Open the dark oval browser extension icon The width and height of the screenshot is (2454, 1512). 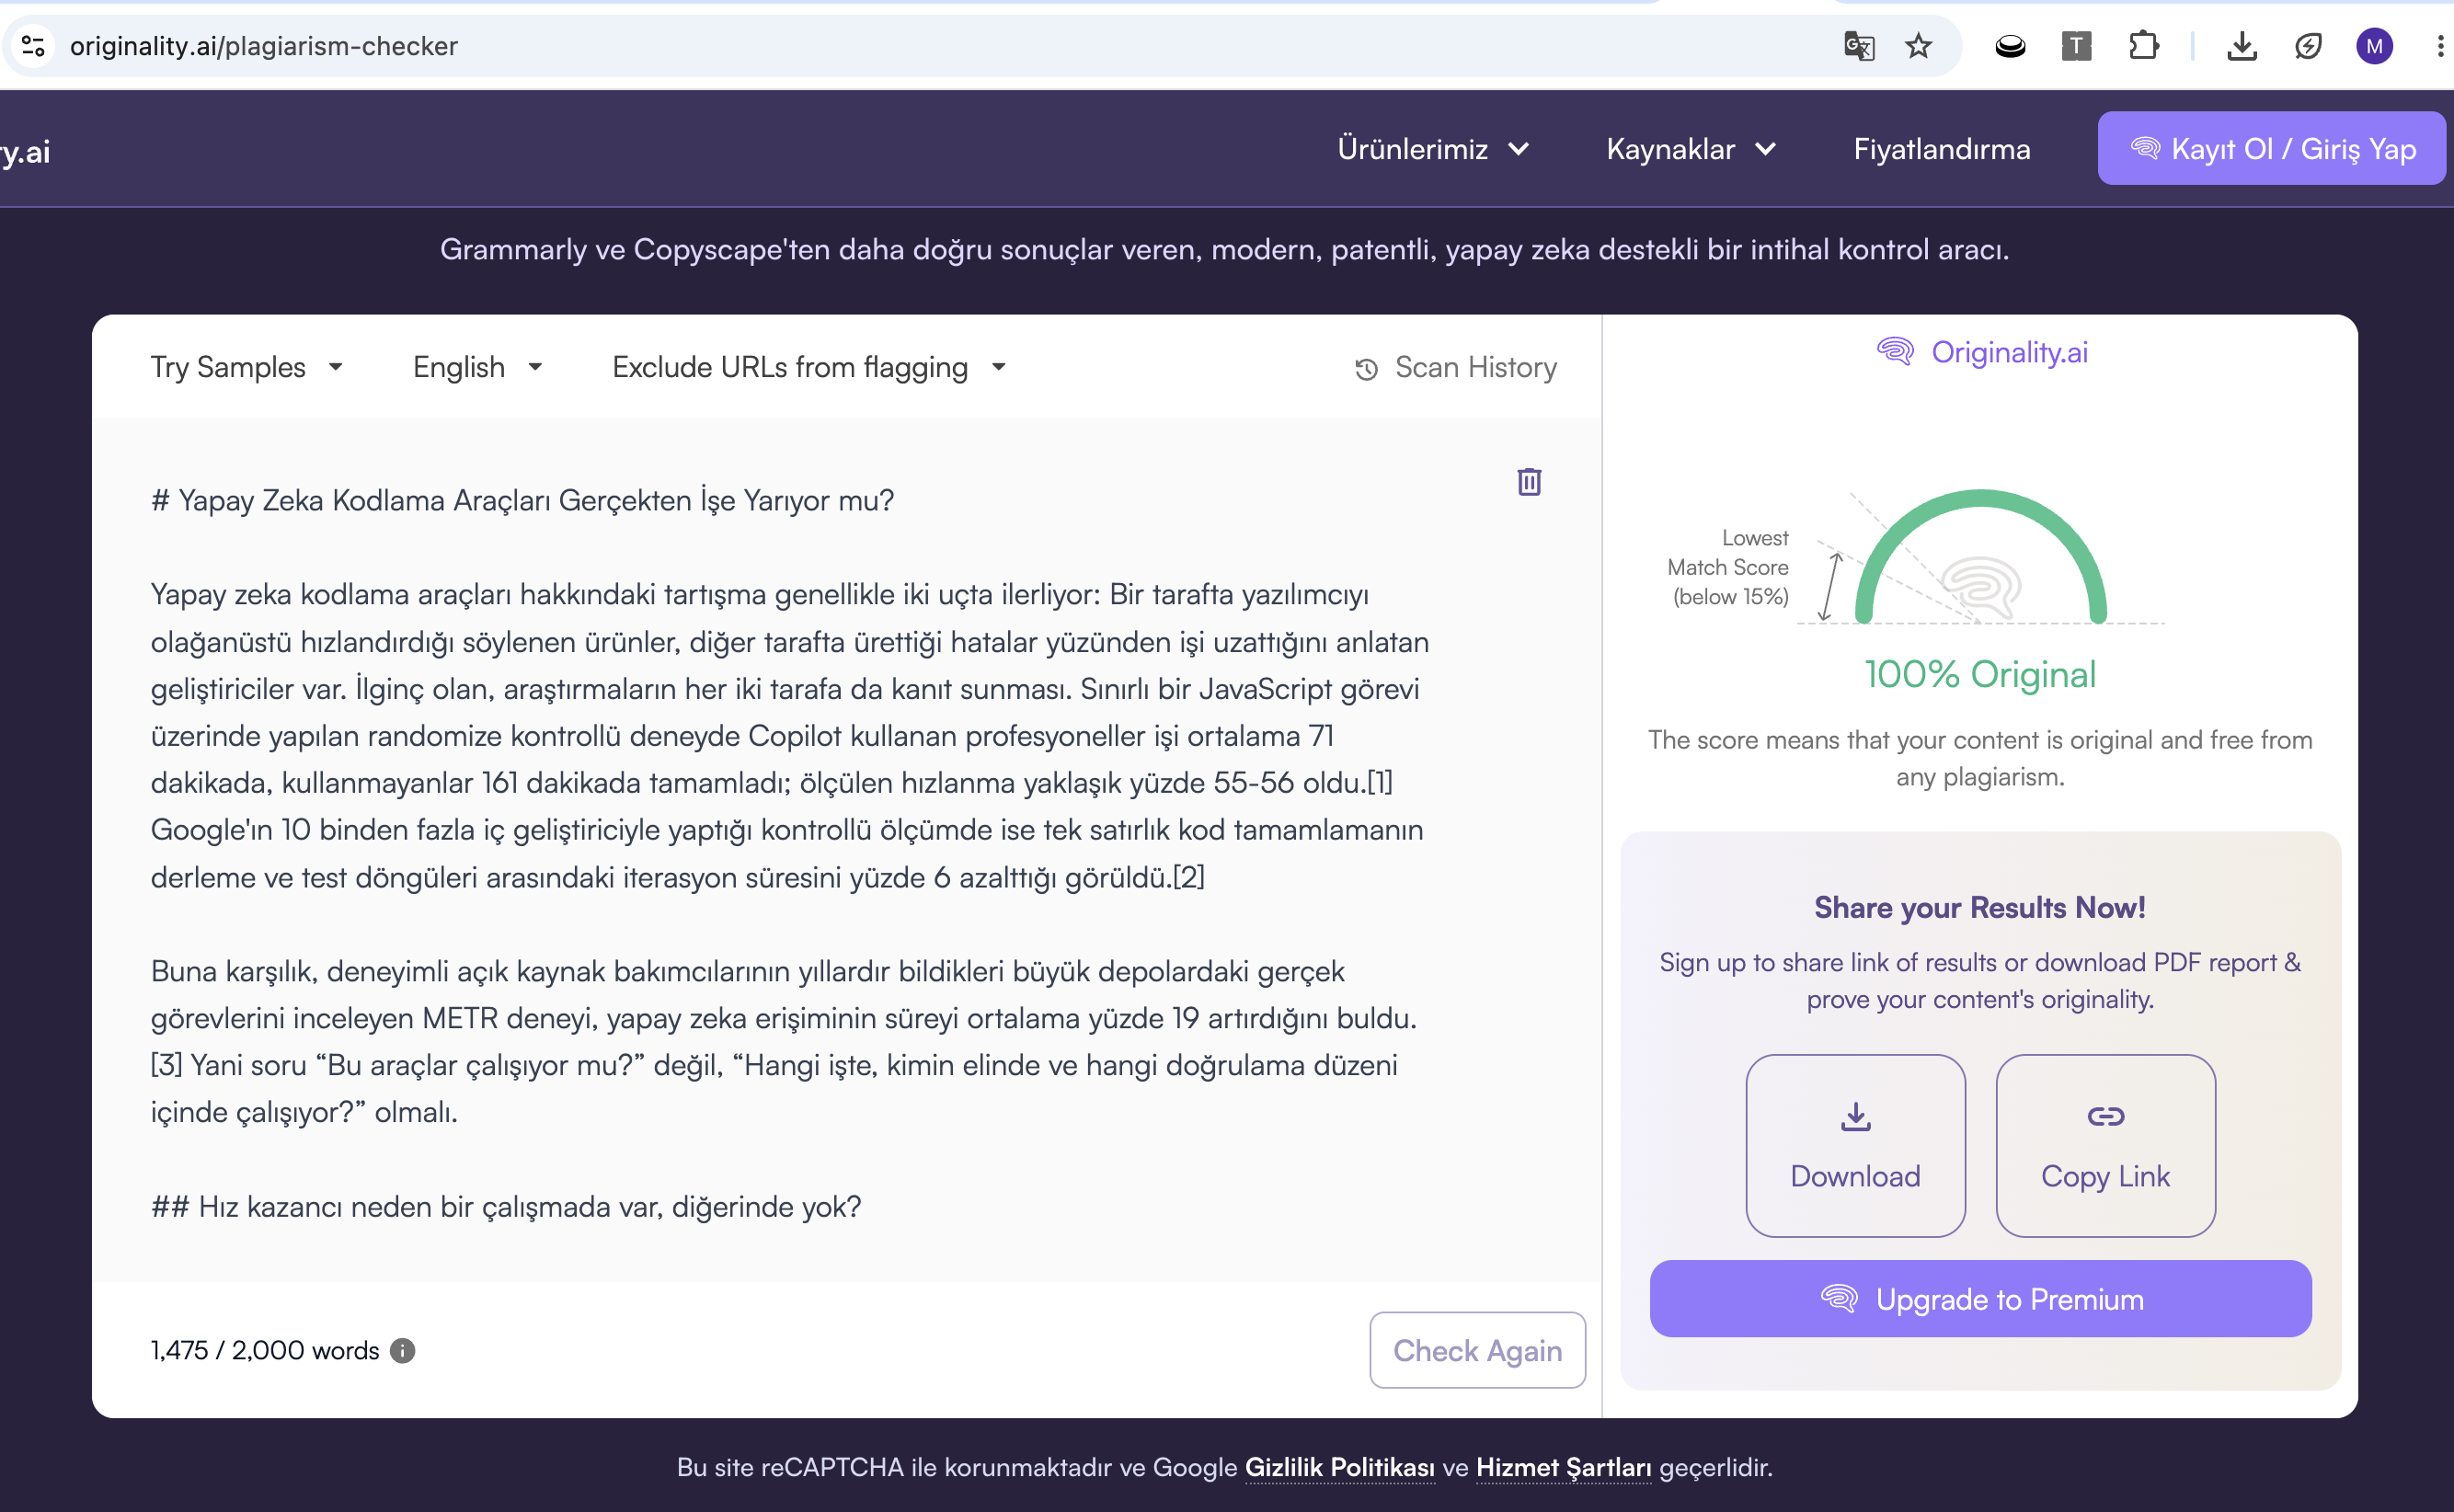(x=2010, y=46)
